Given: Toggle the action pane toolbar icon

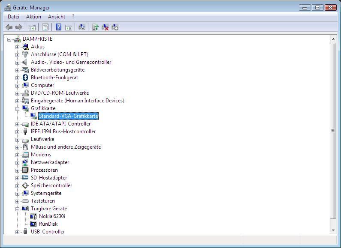Looking at the screenshot, I should (69, 27).
